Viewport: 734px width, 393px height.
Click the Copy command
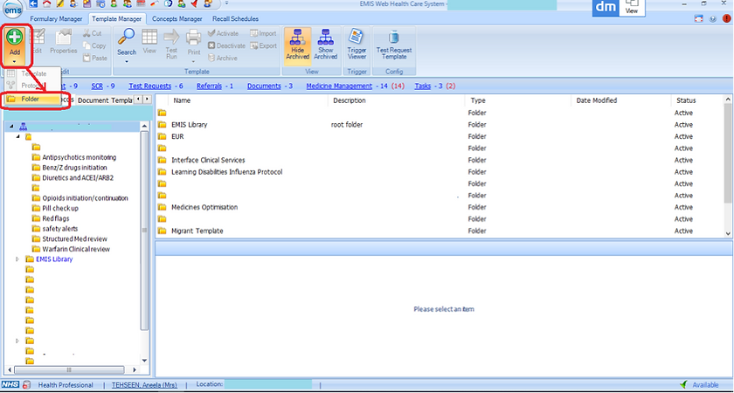[94, 45]
